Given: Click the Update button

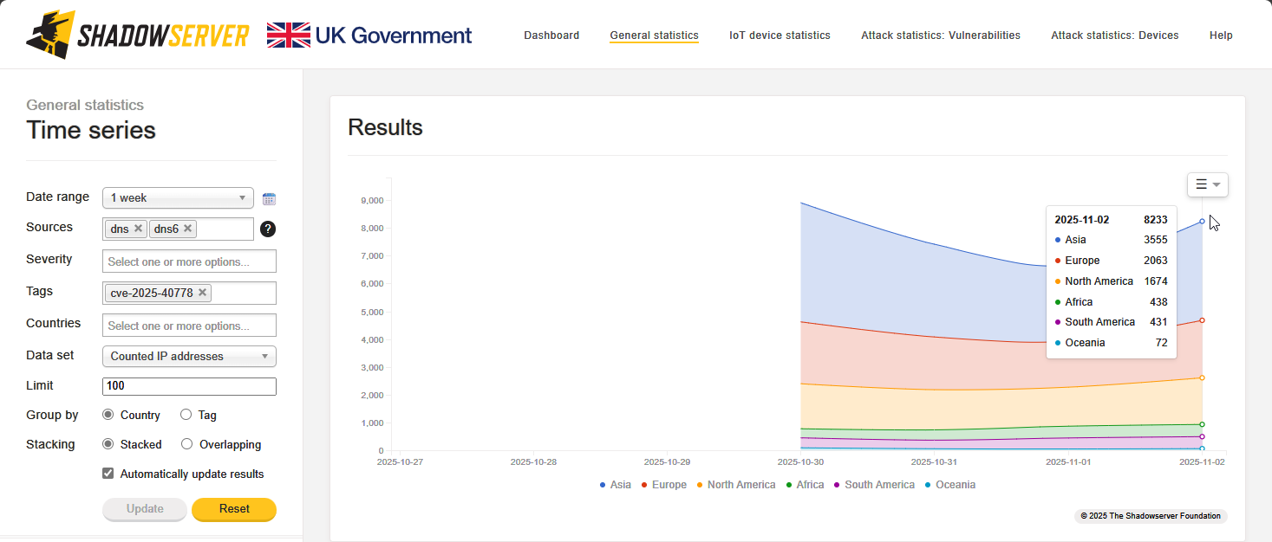Looking at the screenshot, I should click(145, 509).
